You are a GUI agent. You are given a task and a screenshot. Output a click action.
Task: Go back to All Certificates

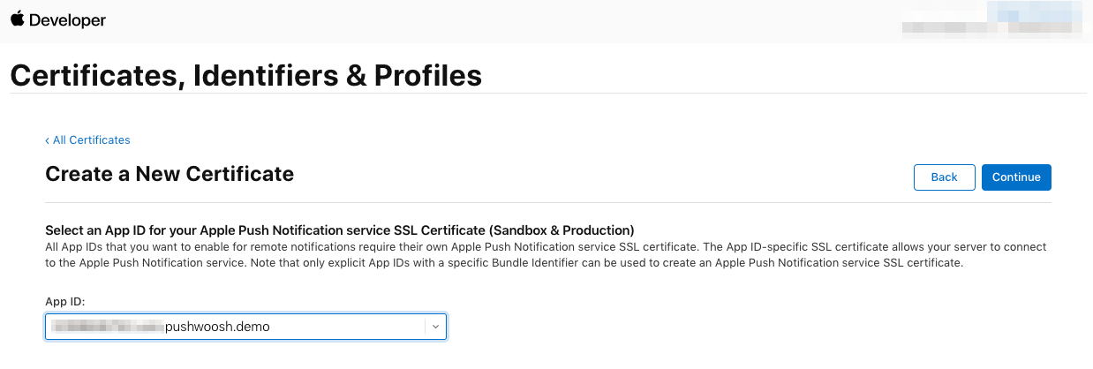point(91,140)
